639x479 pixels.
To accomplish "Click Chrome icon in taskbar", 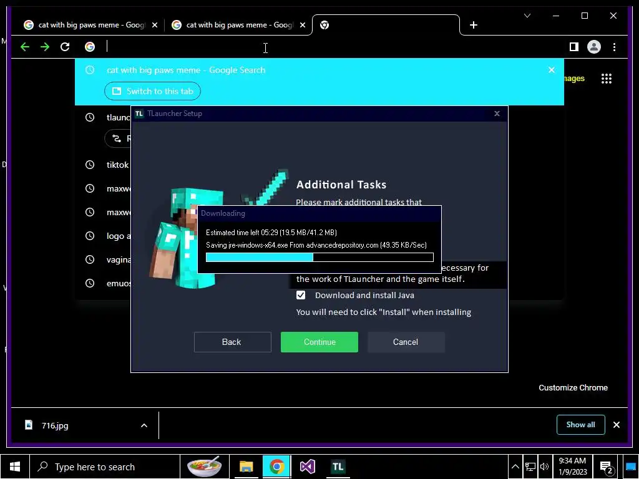I will (276, 467).
